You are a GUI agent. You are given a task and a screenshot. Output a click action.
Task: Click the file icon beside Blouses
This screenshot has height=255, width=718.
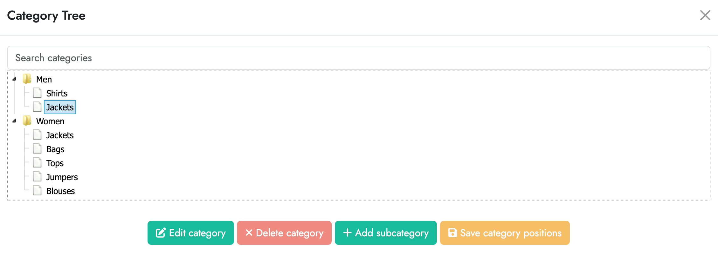click(37, 191)
